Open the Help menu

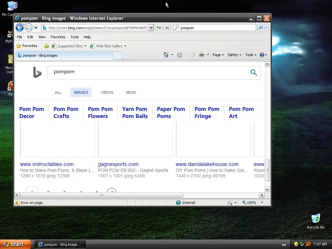pos(87,37)
